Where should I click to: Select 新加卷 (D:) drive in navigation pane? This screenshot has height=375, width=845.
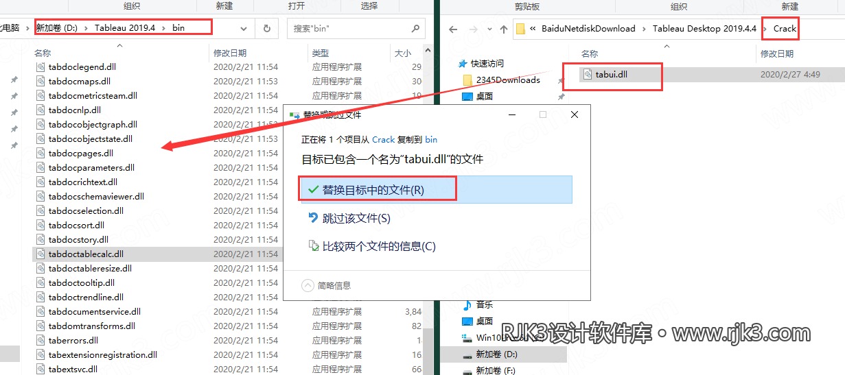[x=496, y=354]
